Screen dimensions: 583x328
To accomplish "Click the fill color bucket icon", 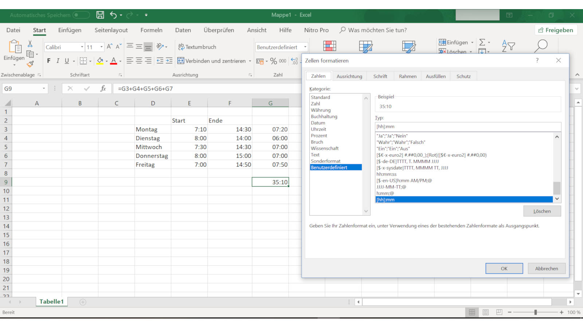I will pos(100,61).
